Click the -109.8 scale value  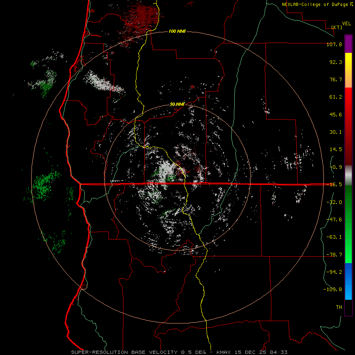coord(333,290)
